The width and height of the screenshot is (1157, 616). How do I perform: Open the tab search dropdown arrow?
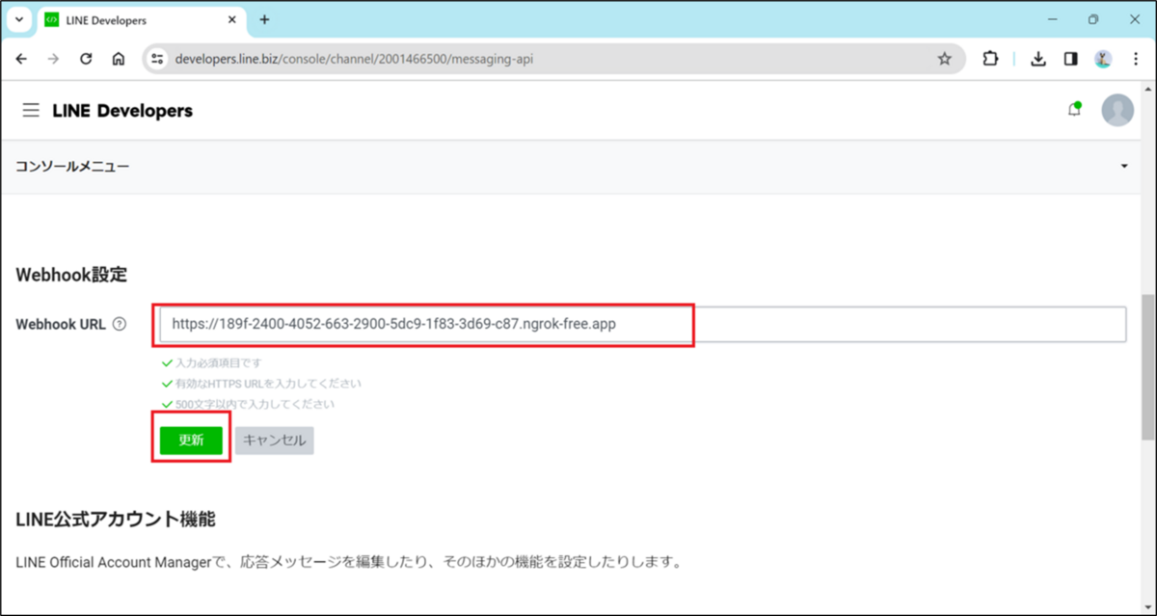coord(19,19)
